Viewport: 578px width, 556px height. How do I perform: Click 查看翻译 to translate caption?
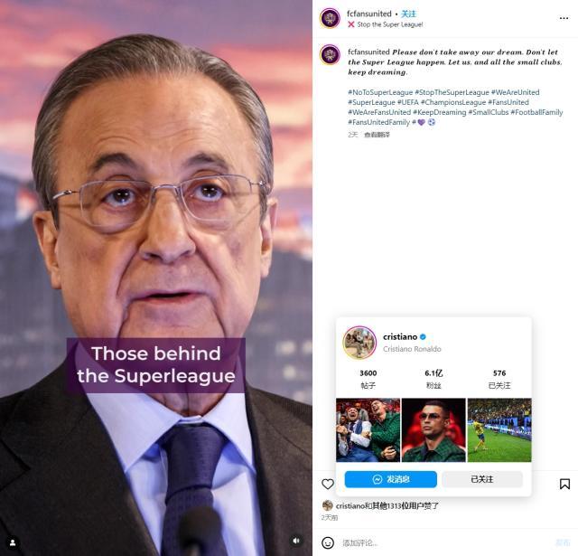(x=378, y=135)
